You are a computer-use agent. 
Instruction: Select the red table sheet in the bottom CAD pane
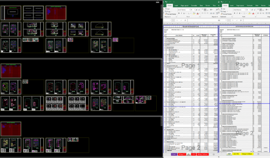tap(11, 129)
